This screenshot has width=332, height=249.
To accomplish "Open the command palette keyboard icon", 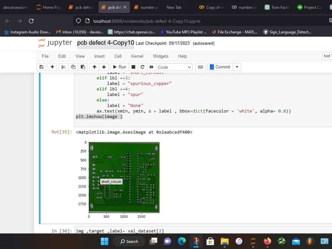I will click(x=200, y=67).
